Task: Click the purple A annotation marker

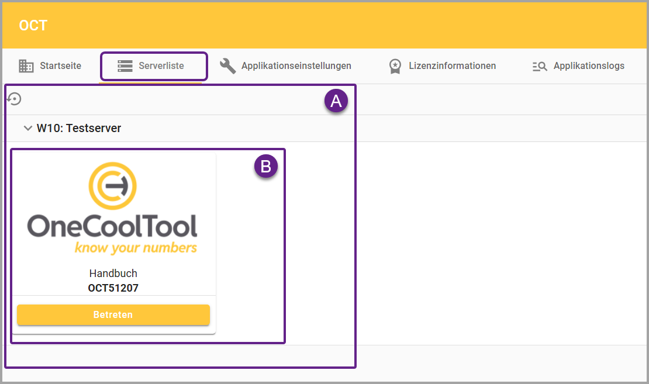Action: [x=336, y=101]
